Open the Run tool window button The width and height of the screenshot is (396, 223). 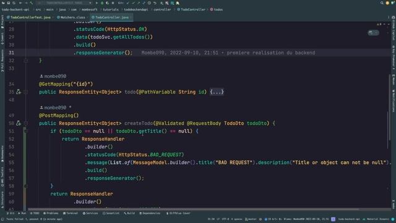tap(22, 213)
